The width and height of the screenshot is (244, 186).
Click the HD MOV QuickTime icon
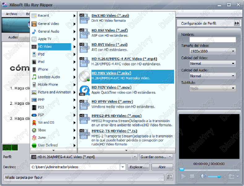[84, 91]
